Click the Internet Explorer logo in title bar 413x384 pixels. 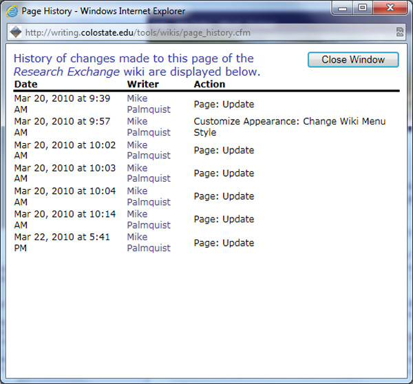coord(12,11)
